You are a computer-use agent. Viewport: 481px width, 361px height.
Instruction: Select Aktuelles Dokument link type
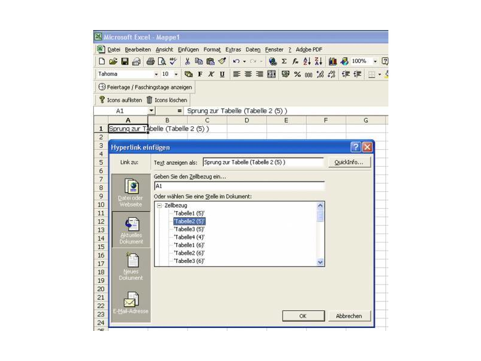131,230
